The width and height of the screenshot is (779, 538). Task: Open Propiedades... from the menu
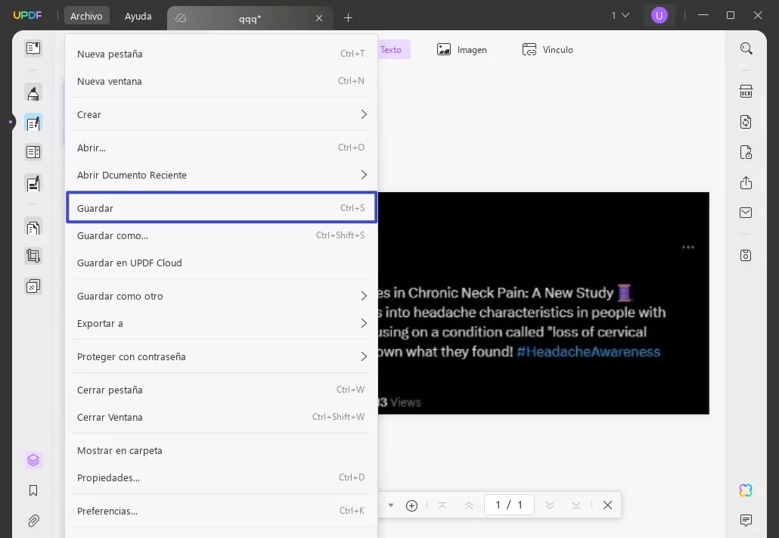tap(221, 477)
